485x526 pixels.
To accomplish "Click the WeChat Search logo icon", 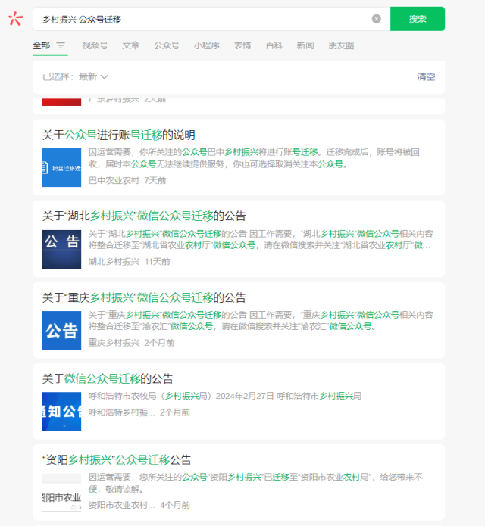I will [x=15, y=19].
